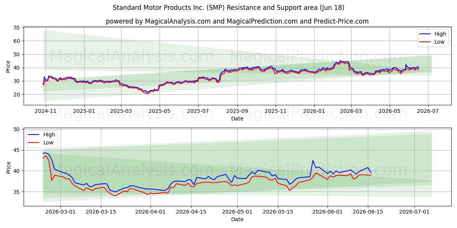Click the '2025-07' date tick label
This screenshot has height=228, width=457.
tap(198, 111)
